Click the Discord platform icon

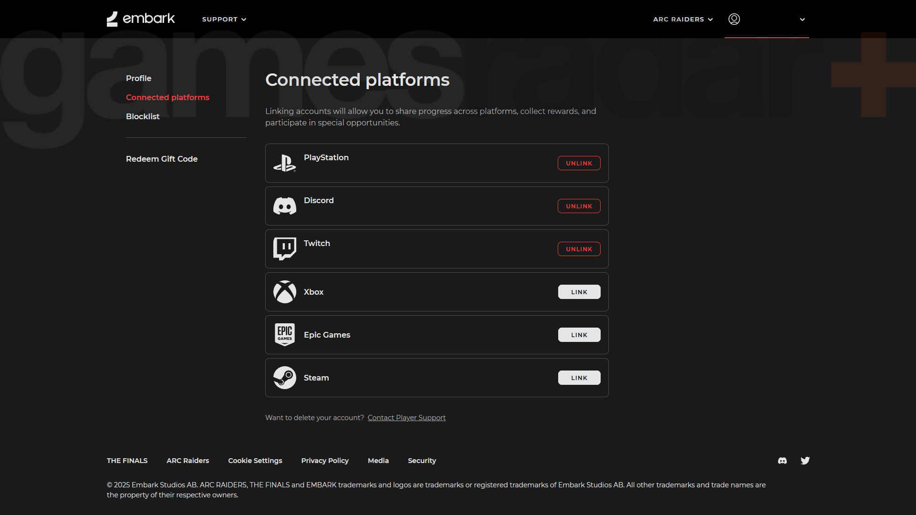point(285,206)
